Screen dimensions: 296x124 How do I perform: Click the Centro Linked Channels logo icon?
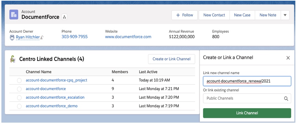[13, 59]
